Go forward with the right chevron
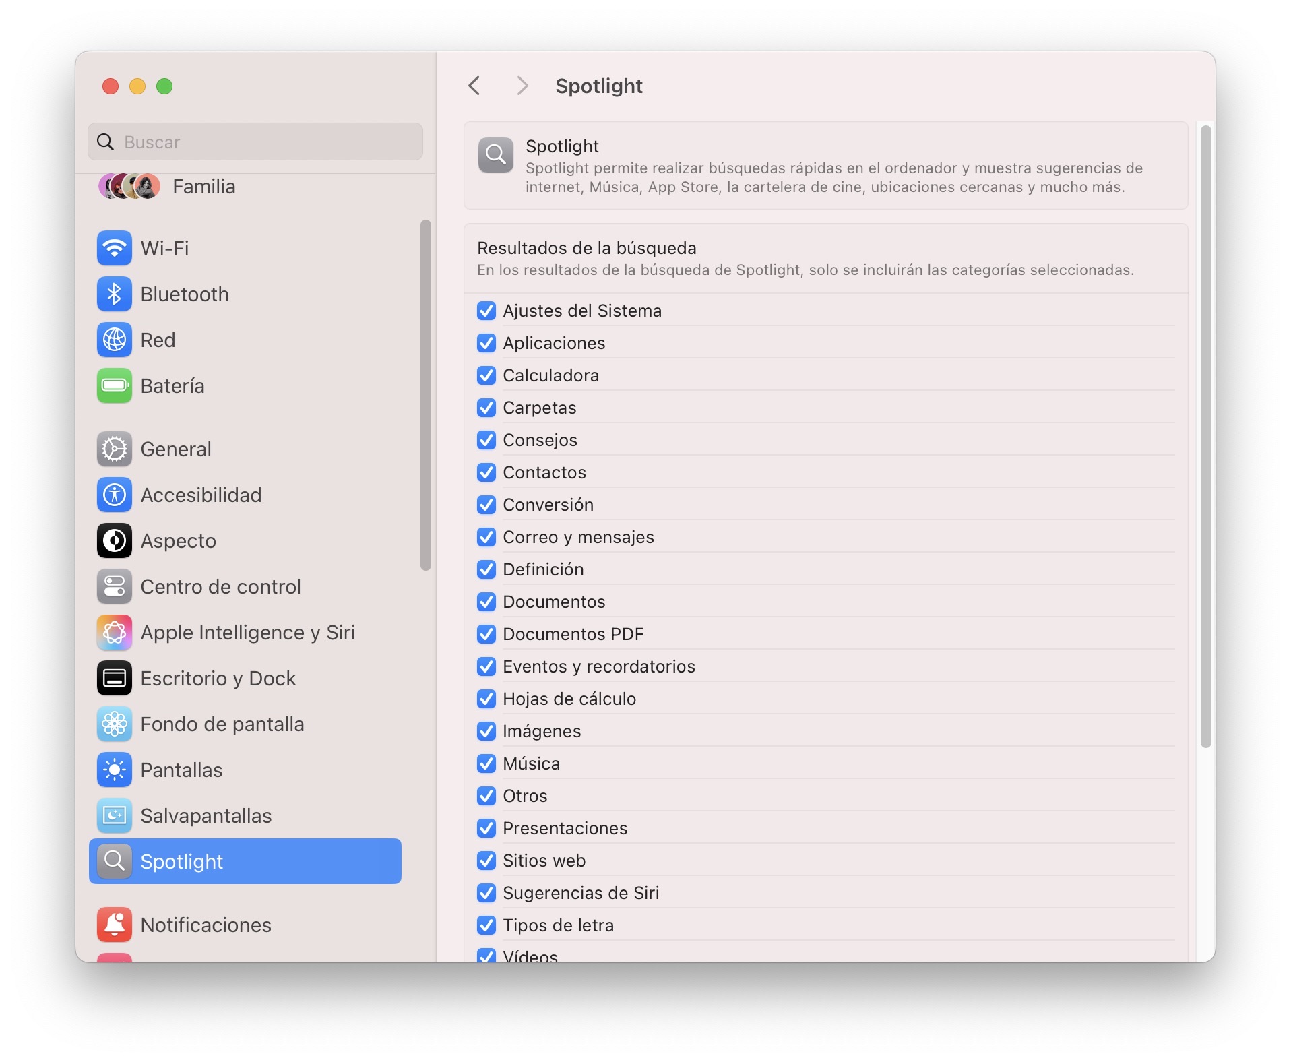 click(x=522, y=86)
